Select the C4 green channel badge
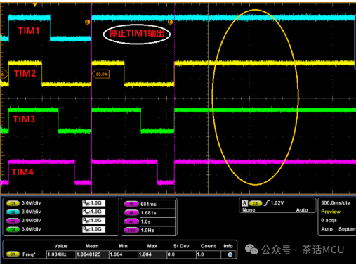This screenshot has width=356, height=265. 13,229
